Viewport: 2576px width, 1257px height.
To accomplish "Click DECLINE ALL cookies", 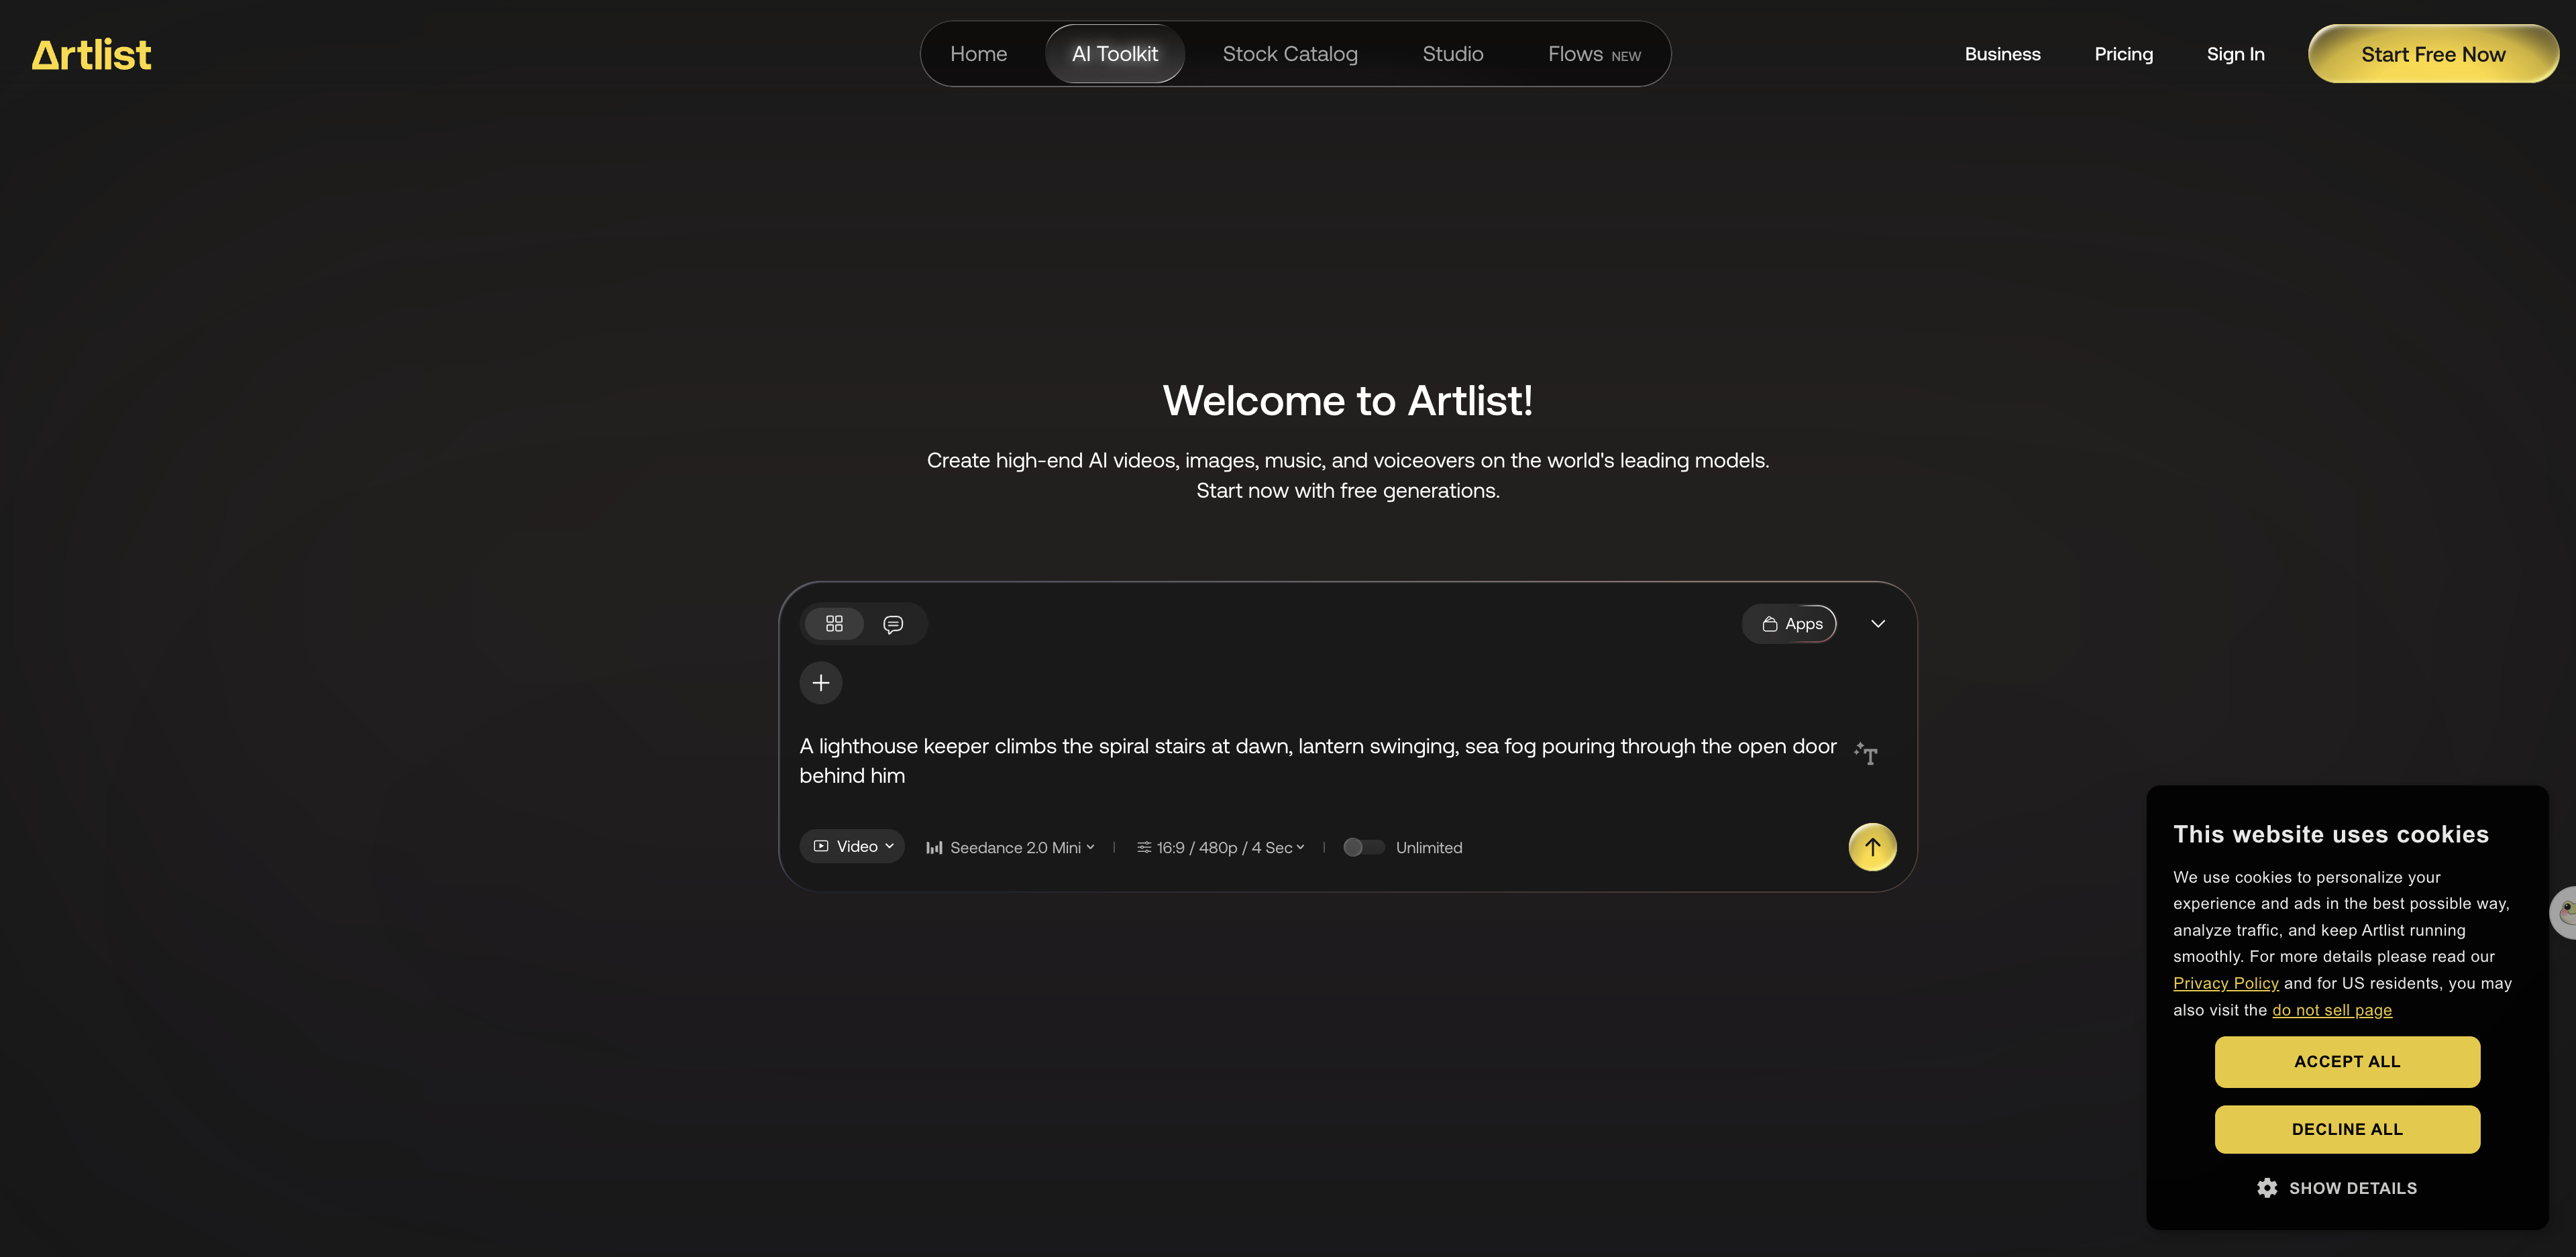I will tap(2346, 1129).
